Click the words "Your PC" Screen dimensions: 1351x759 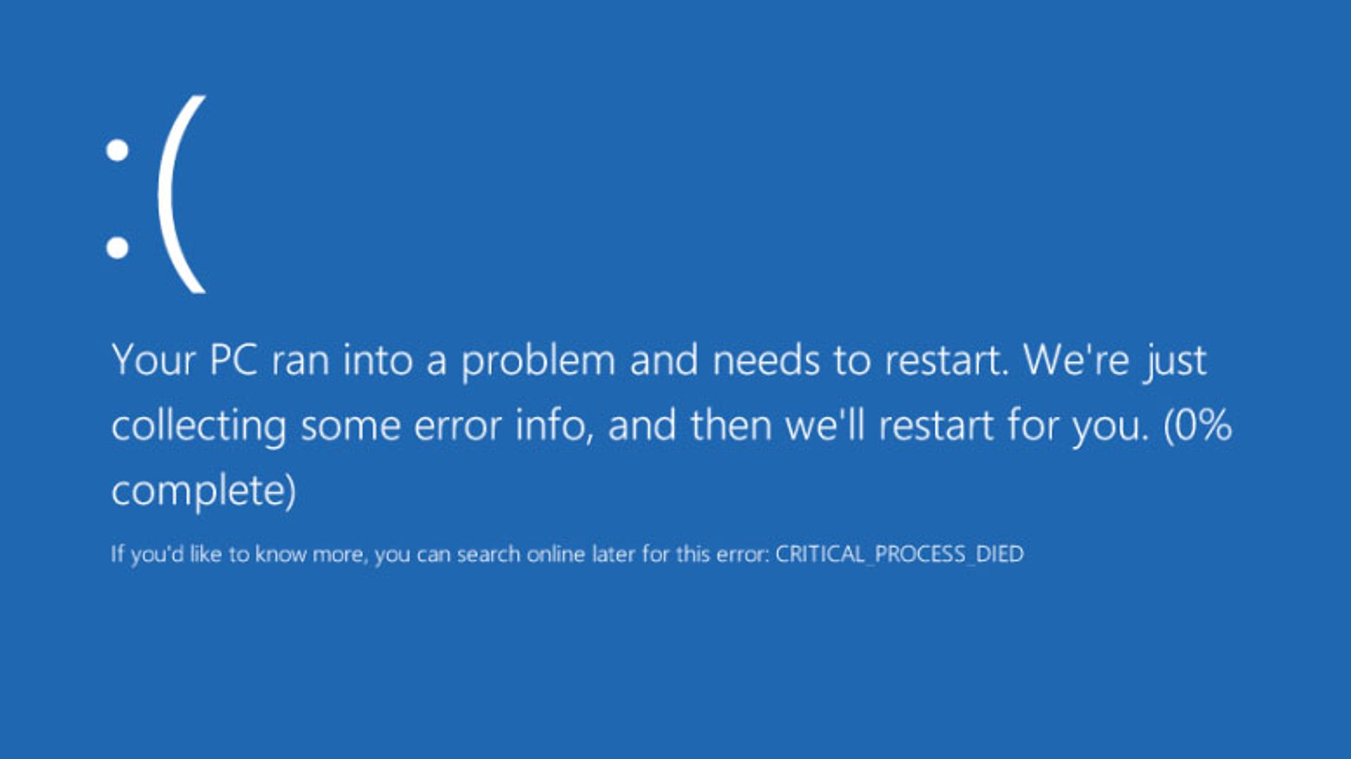[184, 360]
